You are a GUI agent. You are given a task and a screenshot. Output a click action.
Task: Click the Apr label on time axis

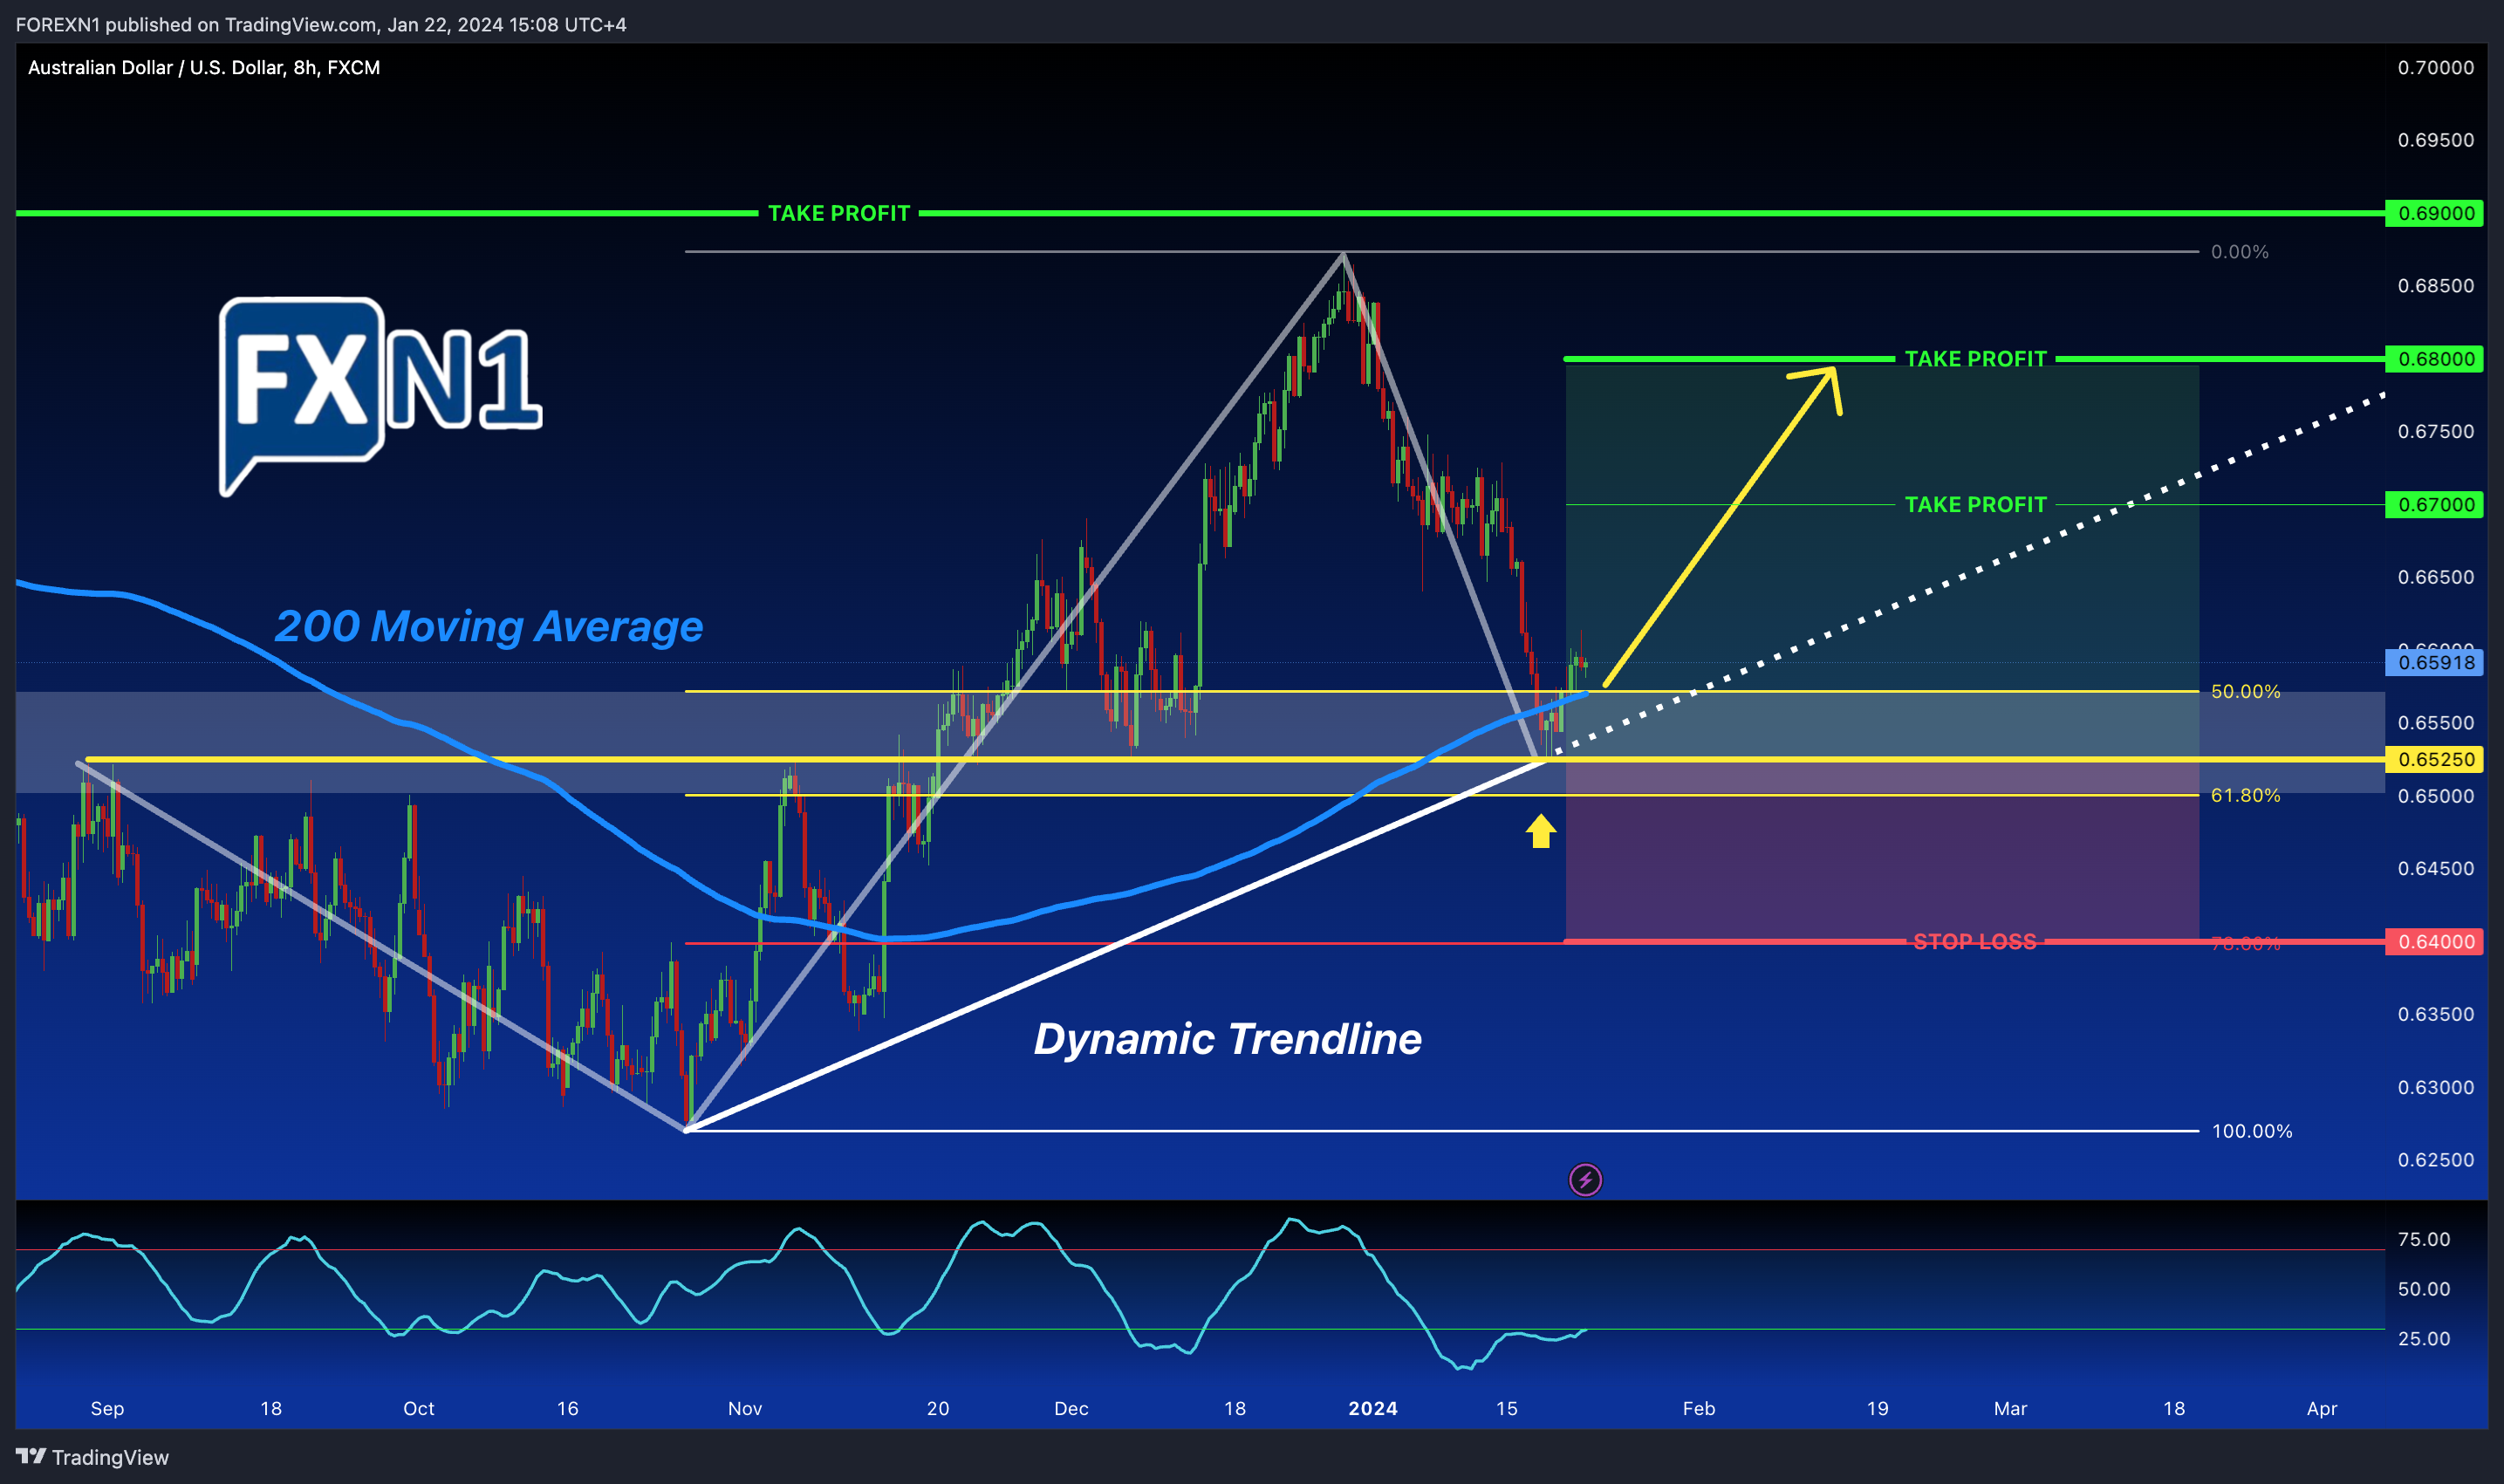point(2322,1409)
